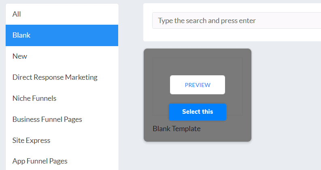Select the highlighted Blank category
The image size is (321, 170).
pos(62,35)
